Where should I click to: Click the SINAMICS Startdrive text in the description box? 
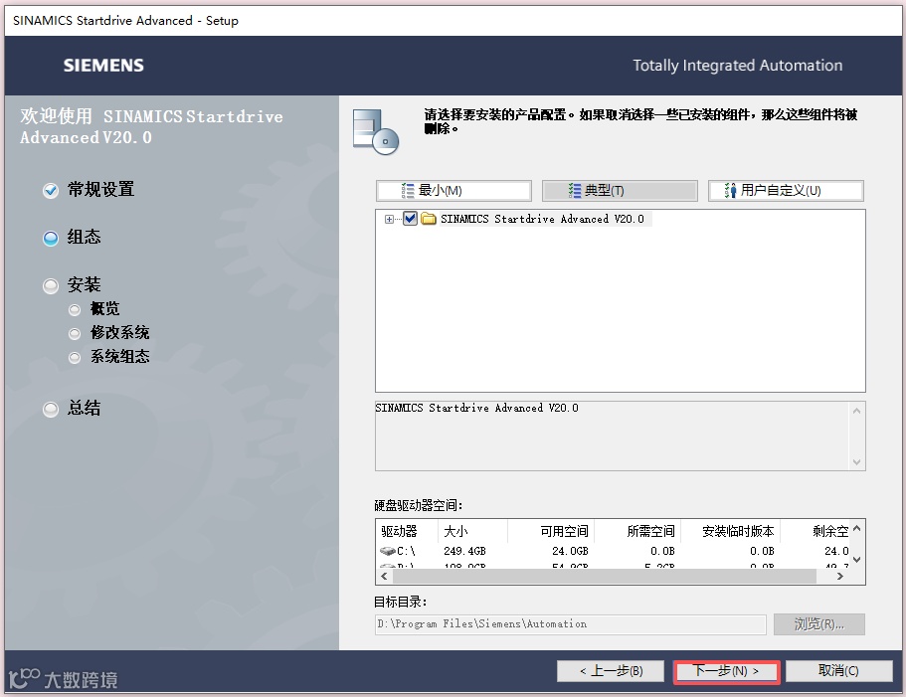(476, 408)
